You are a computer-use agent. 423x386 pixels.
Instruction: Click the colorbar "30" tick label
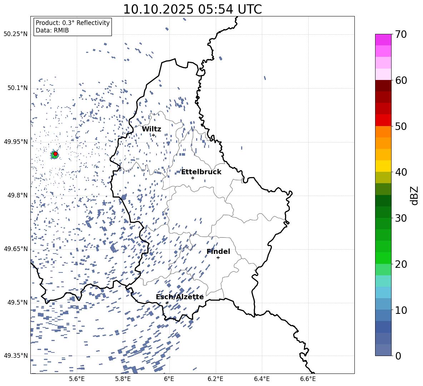(400, 218)
